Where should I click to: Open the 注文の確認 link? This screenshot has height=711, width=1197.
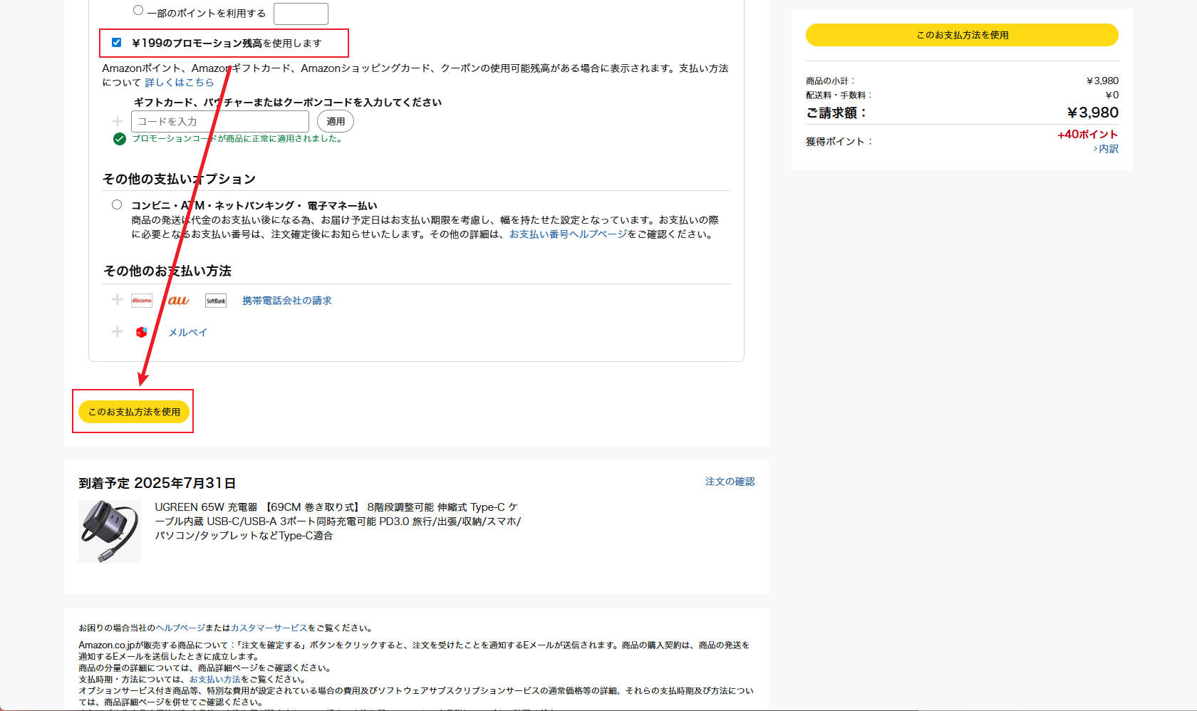(730, 482)
